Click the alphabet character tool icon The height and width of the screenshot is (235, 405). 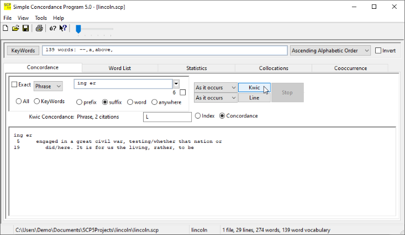[x=52, y=29]
